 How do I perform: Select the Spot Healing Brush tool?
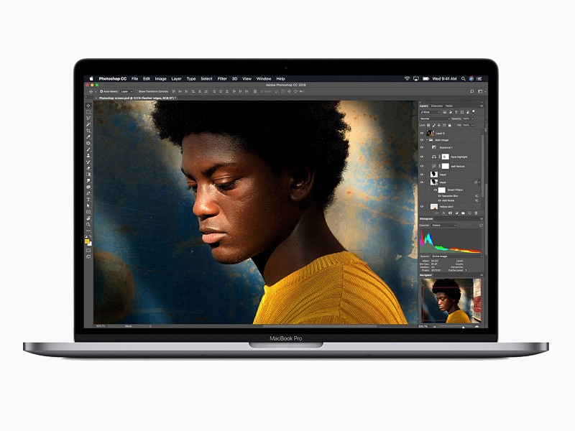[x=88, y=143]
